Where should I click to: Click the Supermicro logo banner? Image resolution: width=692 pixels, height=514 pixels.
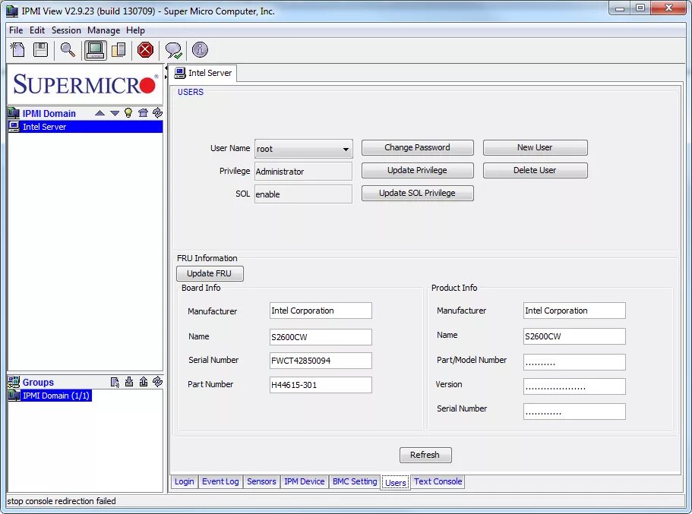(85, 84)
